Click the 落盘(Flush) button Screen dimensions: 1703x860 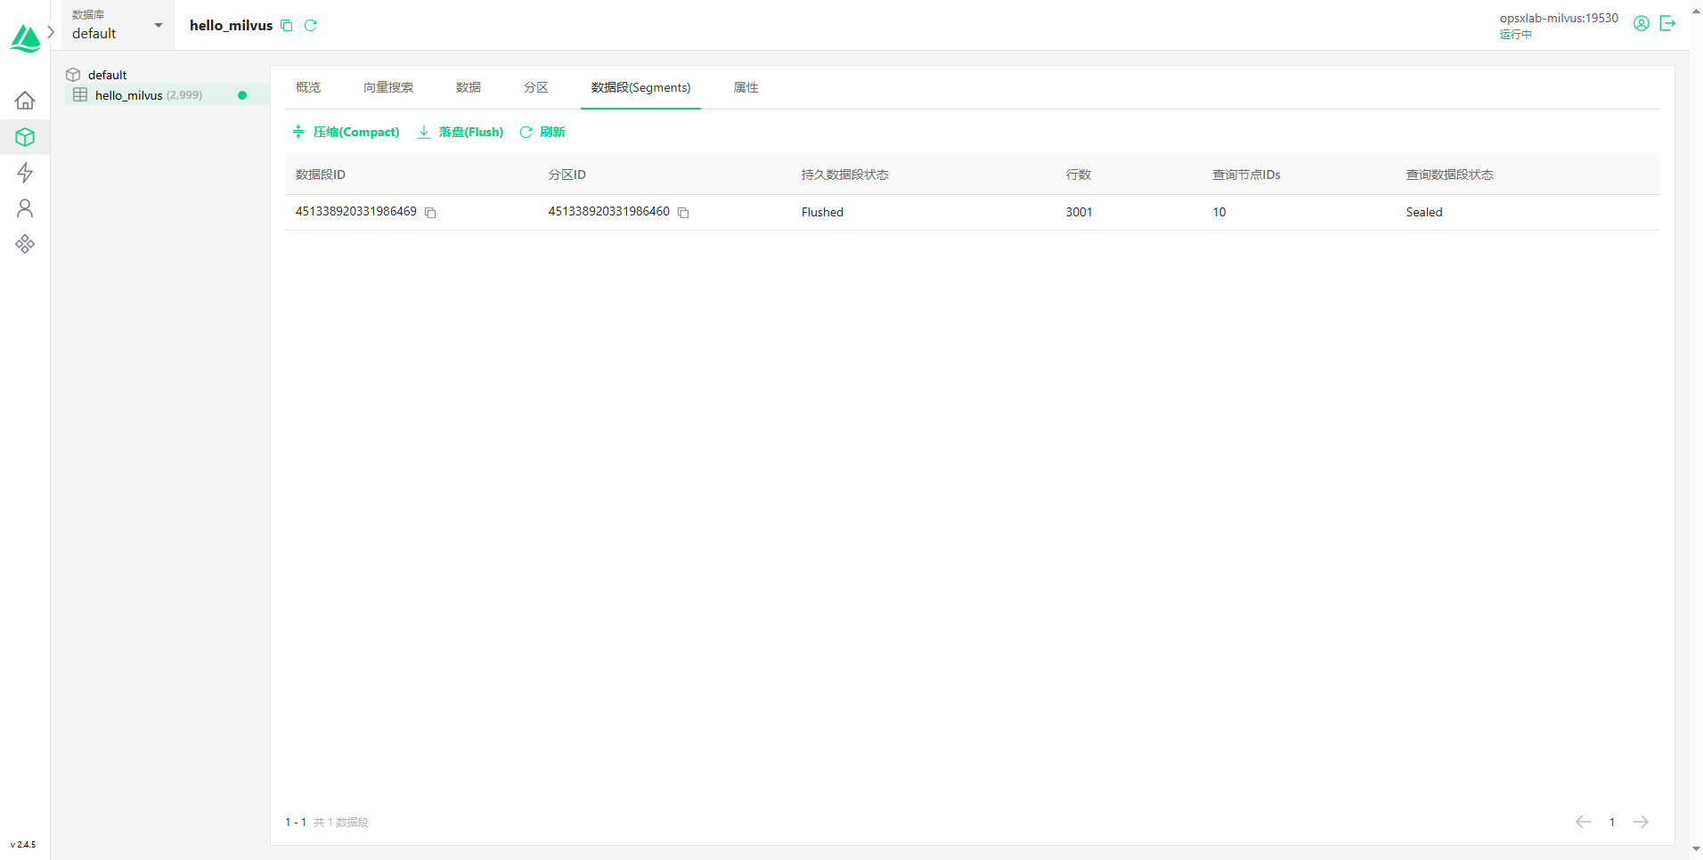[460, 132]
